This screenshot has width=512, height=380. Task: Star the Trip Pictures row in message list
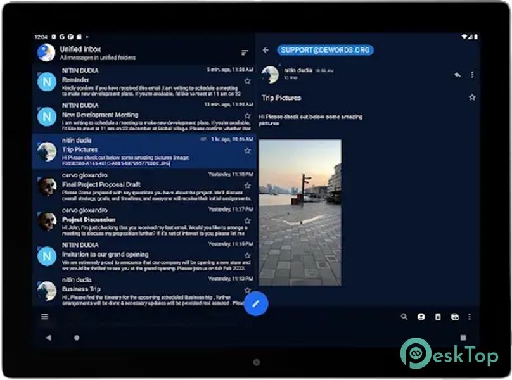[x=248, y=151]
